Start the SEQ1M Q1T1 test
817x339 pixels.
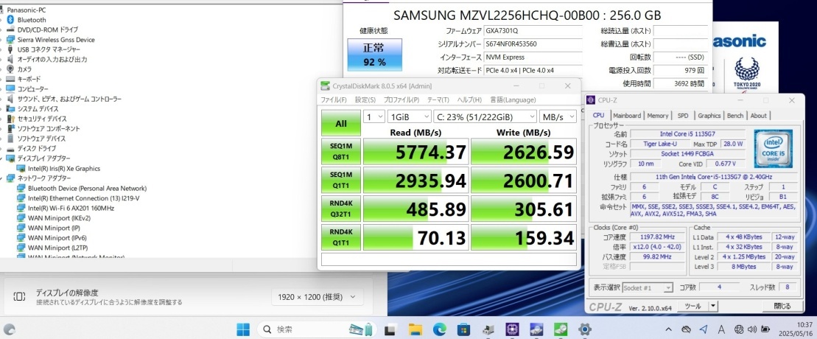341,181
